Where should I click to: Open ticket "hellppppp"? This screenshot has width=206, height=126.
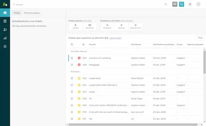[94, 65]
